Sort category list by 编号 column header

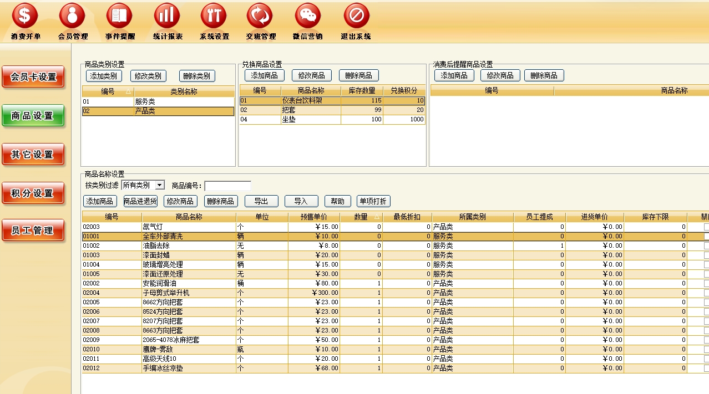(108, 91)
